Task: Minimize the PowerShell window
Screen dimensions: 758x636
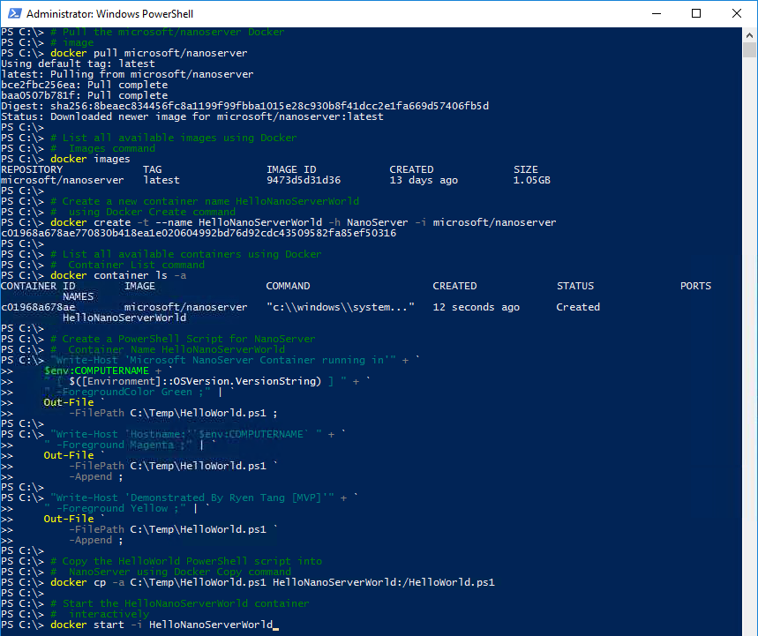Action: [656, 13]
